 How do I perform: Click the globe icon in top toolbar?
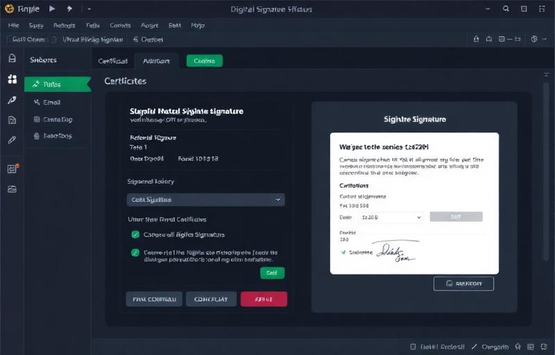(534, 39)
